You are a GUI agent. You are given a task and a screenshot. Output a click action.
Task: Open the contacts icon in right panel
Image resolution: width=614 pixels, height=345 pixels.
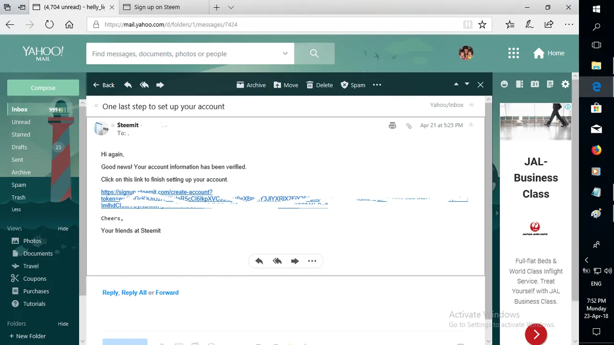point(520,84)
